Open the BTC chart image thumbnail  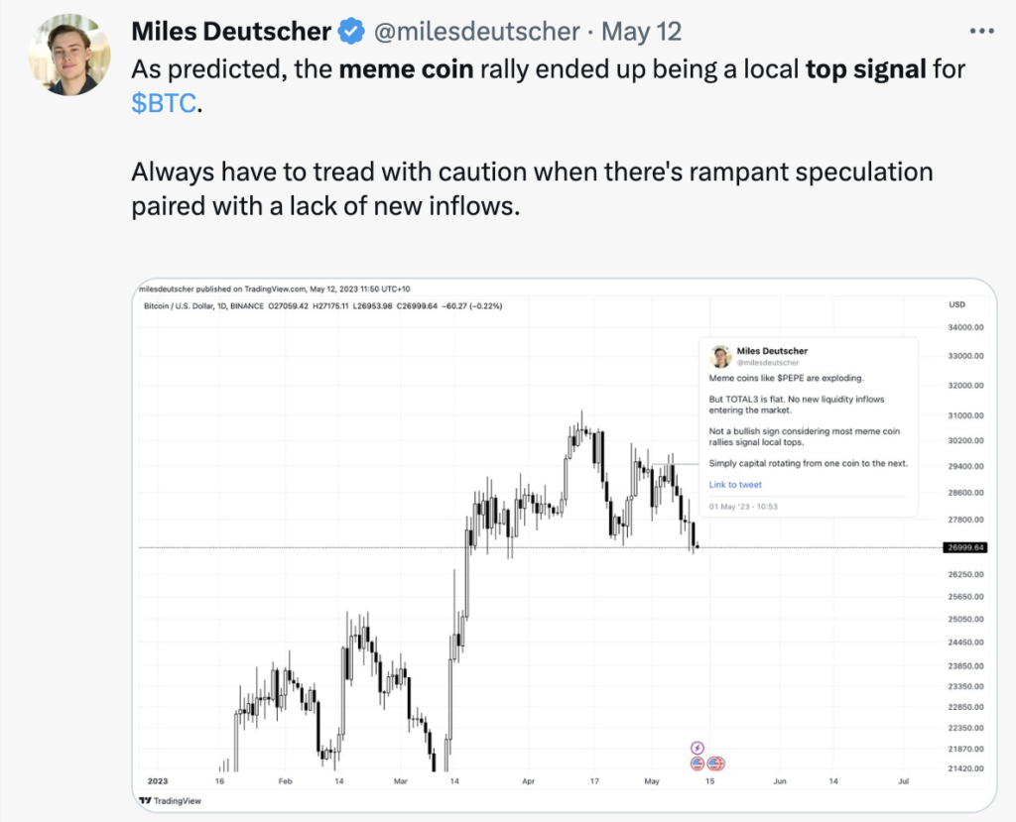click(x=564, y=545)
